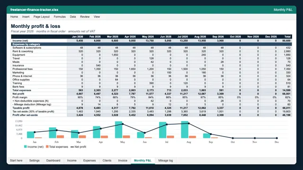
Task: Select the Total column header
Action: click(x=287, y=37)
